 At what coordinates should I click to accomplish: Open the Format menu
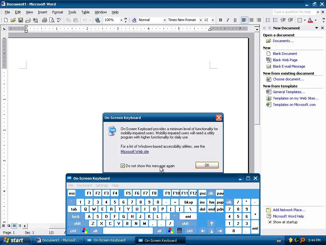[x=58, y=12]
